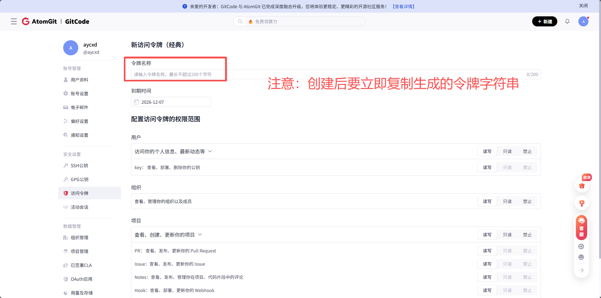Set 读写 for PR Pull Request row
Screen dimensions: 601x298
coord(487,251)
